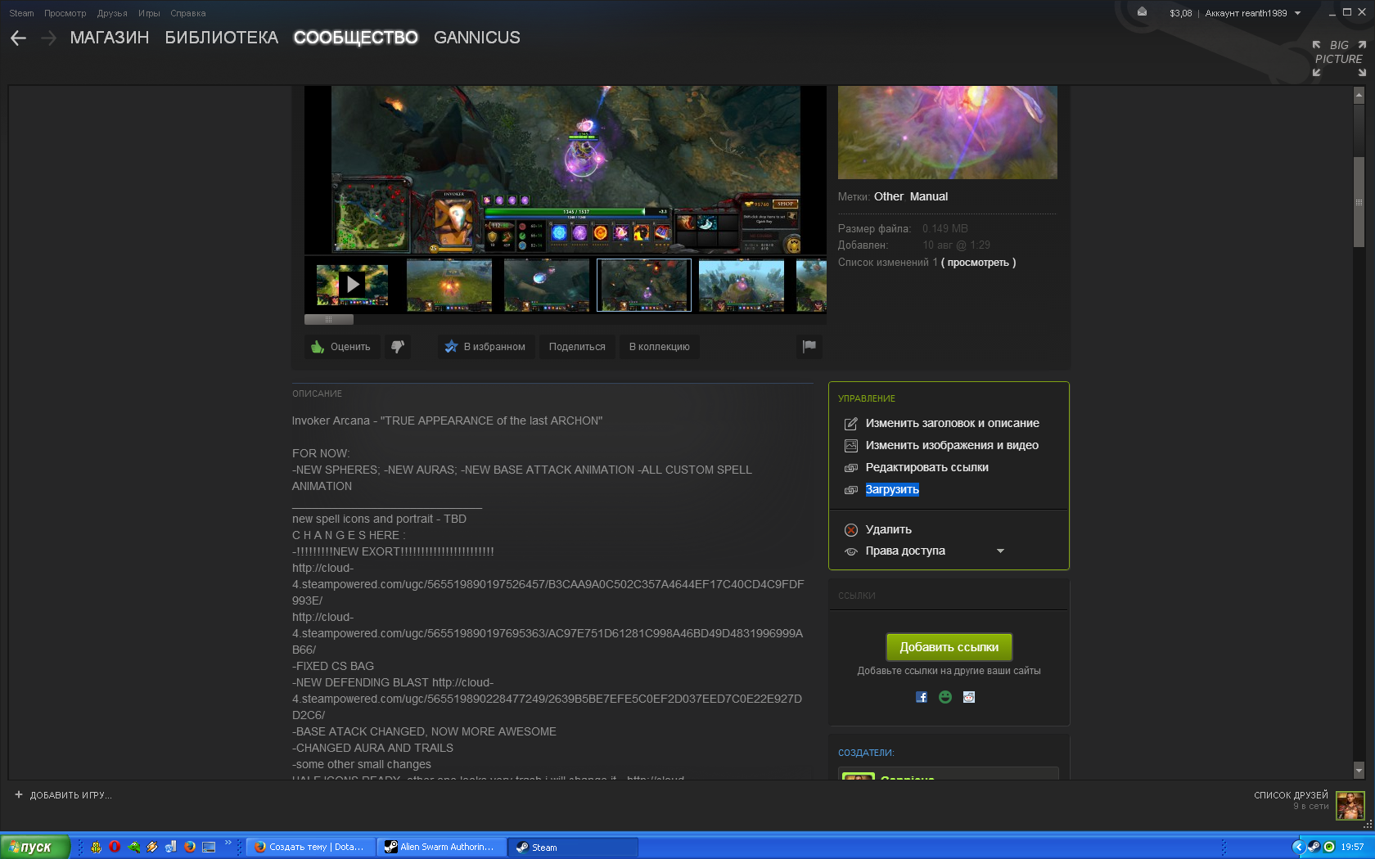This screenshot has width=1375, height=859.
Task: Show desktop from the quick launch bar
Action: [209, 847]
